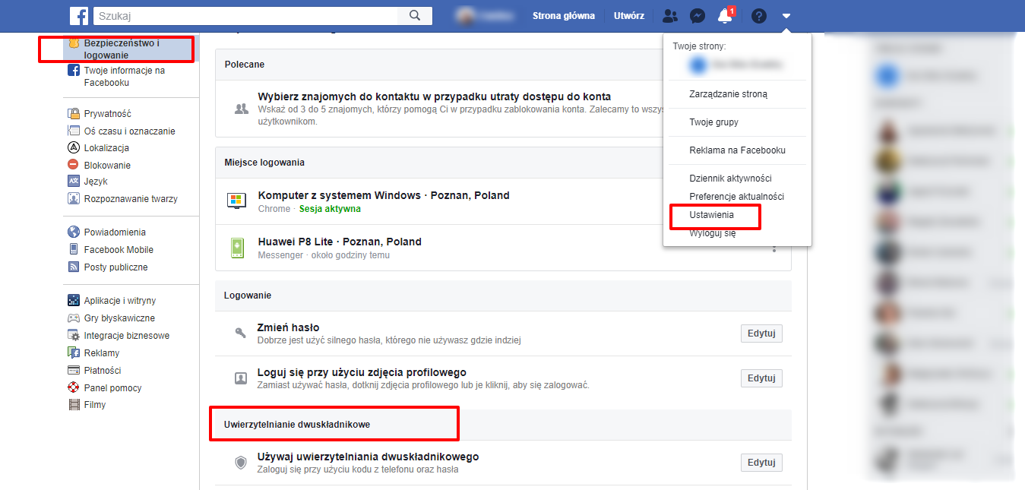
Task: Click the search magnifier button
Action: pyautogui.click(x=415, y=15)
